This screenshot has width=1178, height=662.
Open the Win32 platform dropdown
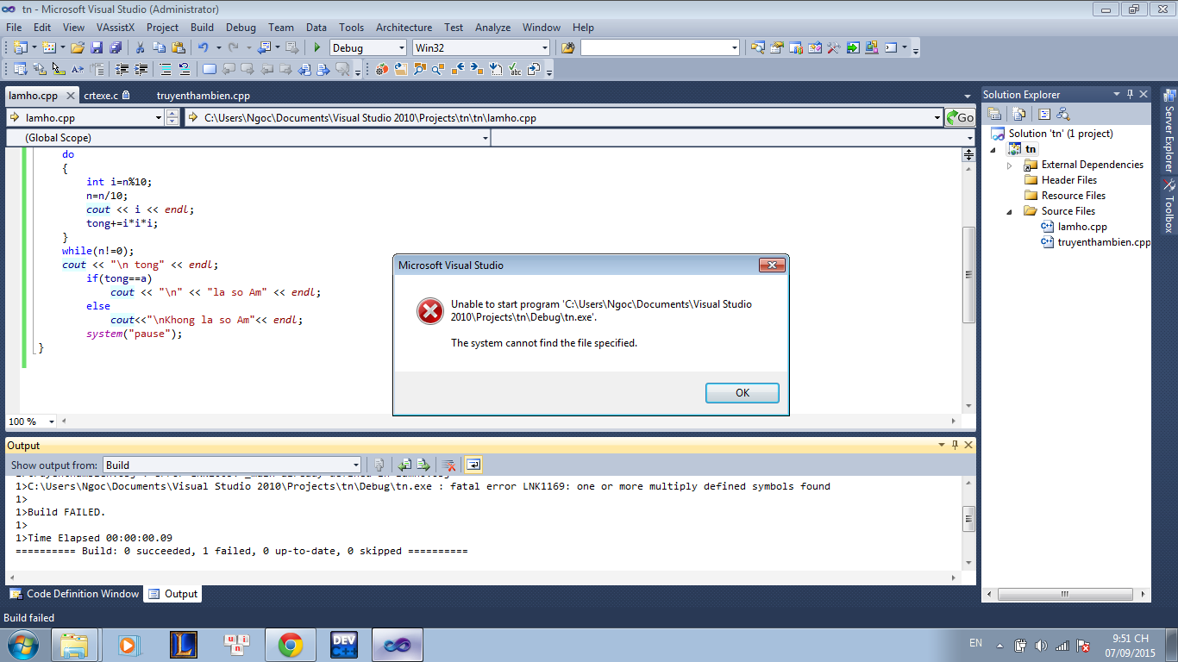pos(480,48)
